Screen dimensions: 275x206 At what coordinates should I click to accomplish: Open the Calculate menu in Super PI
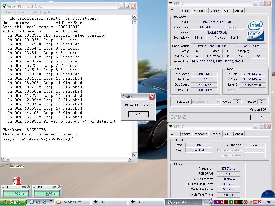click(11, 12)
